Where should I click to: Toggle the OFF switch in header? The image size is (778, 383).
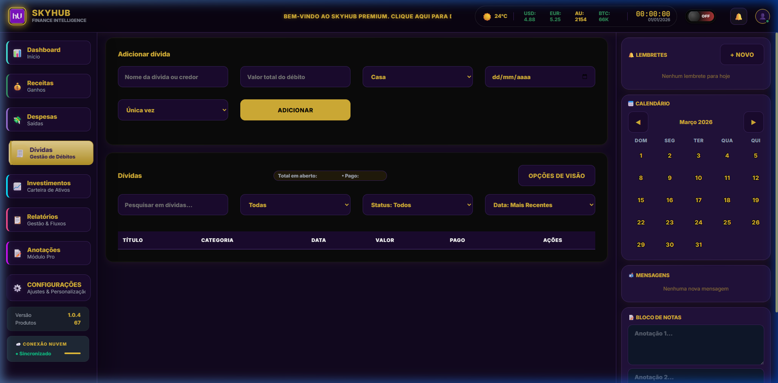(x=700, y=17)
